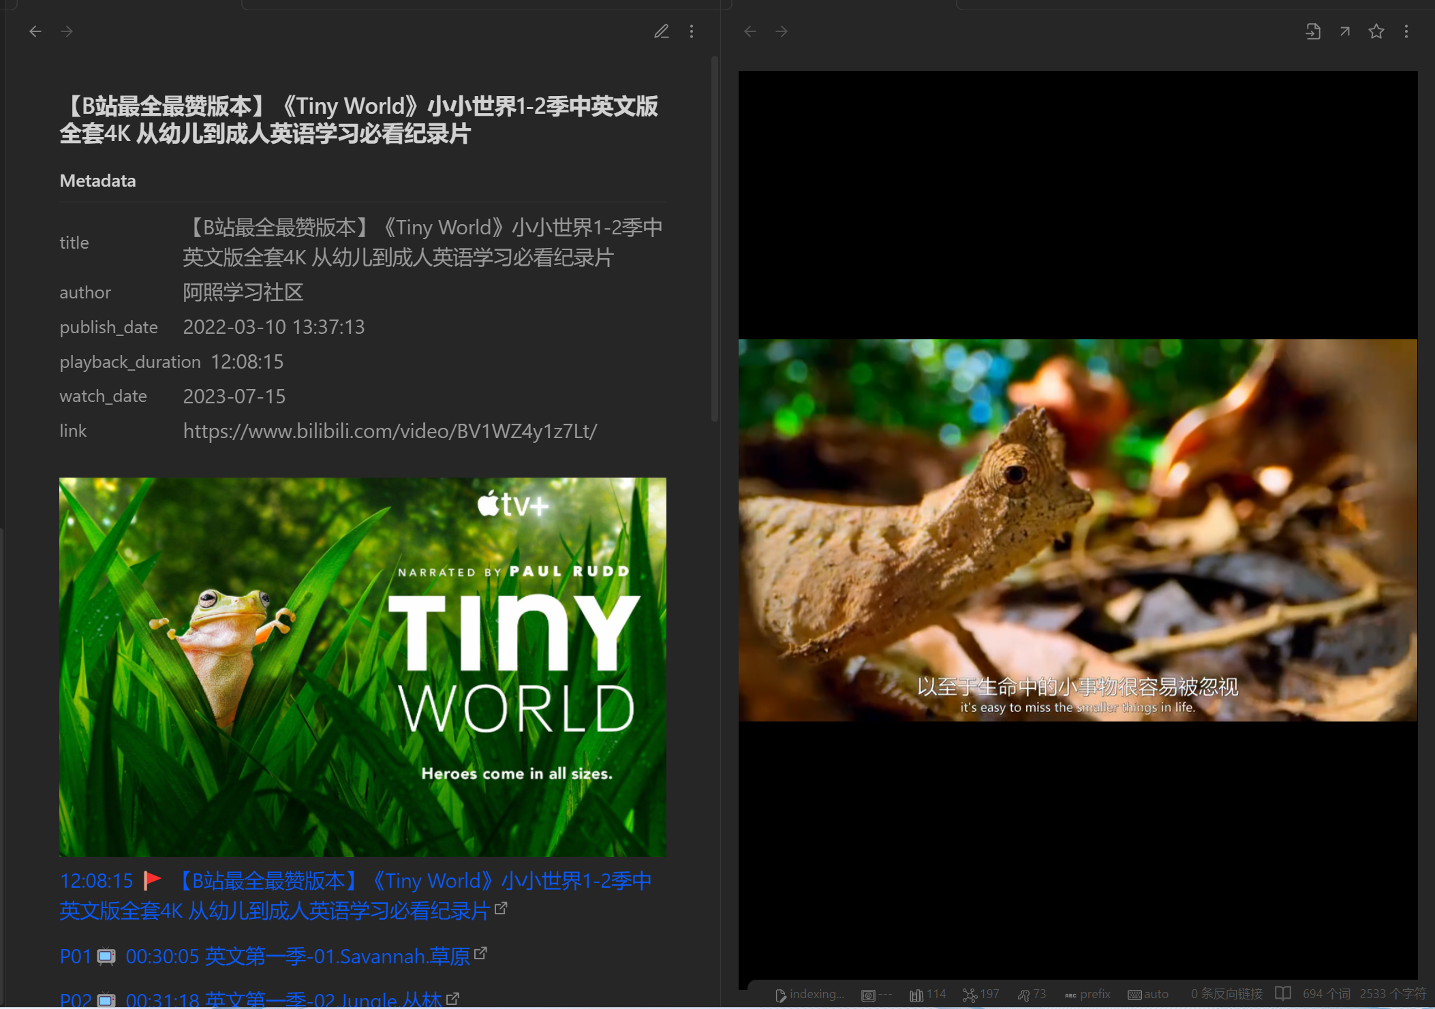Image resolution: width=1435 pixels, height=1009 pixels.
Task: Click the edit pencil icon in left pane
Action: (661, 31)
